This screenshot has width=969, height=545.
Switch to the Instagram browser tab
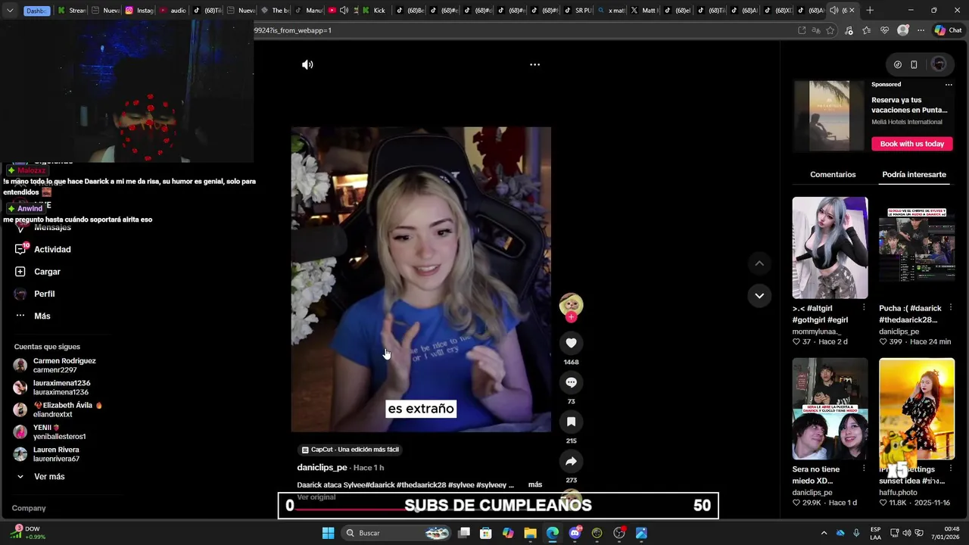139,11
